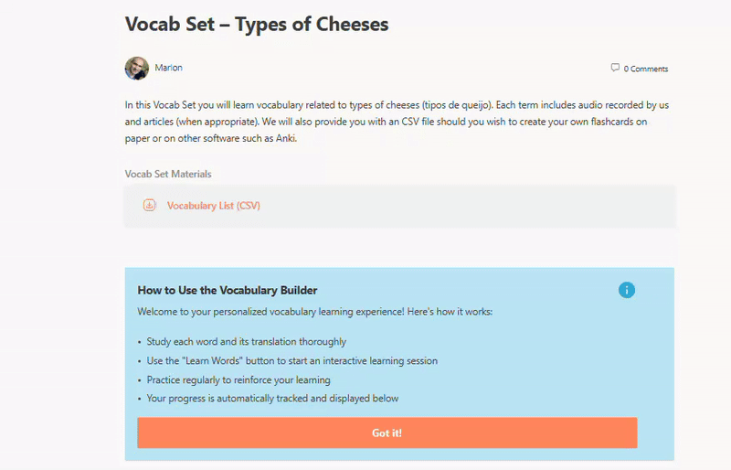Click the words tipos de queijo

(x=457, y=105)
